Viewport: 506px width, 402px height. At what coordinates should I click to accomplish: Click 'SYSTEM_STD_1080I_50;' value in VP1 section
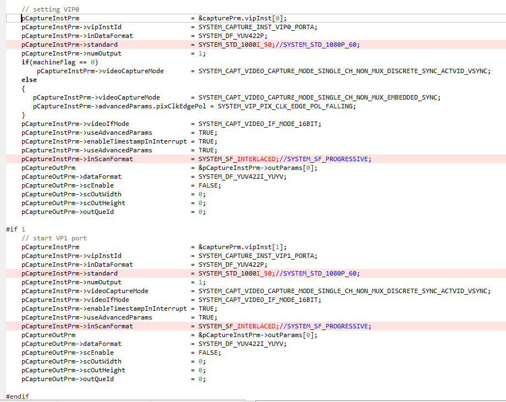click(237, 273)
